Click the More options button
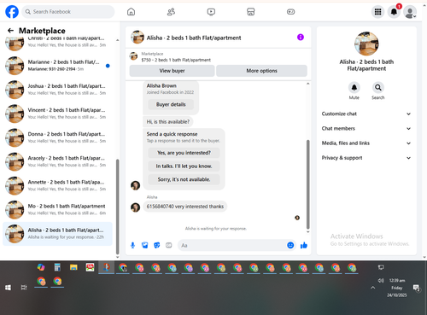This screenshot has height=315, width=427. pyautogui.click(x=261, y=71)
